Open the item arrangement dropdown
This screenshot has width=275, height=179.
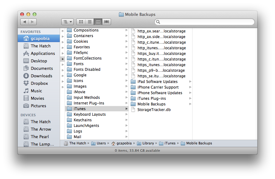coord(67,22)
